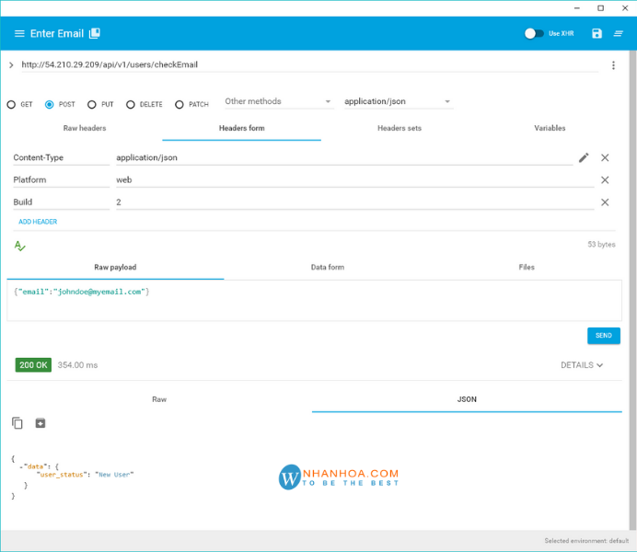
Task: Switch to the Data form tab
Action: click(x=327, y=267)
